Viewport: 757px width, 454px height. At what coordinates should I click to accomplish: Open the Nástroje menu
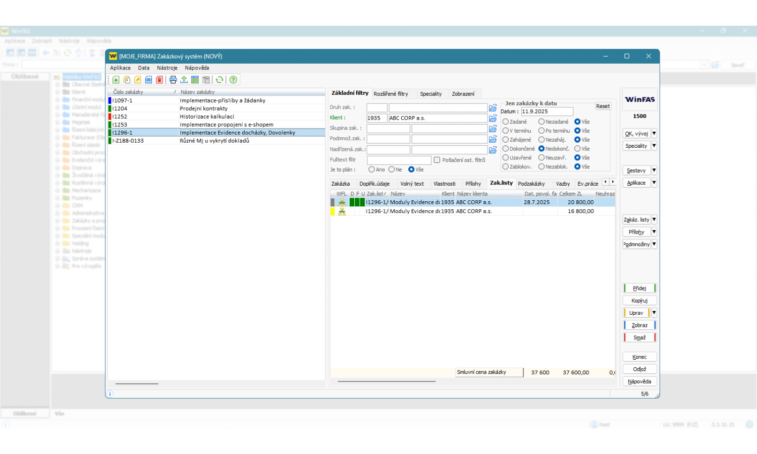(167, 68)
